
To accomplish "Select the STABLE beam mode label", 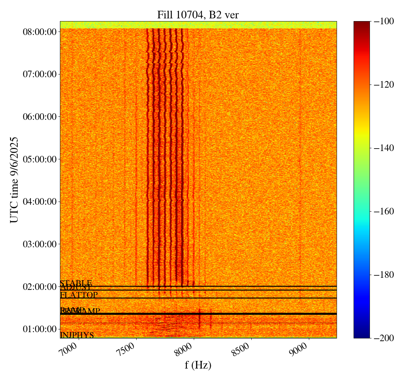I will coord(76,283).
